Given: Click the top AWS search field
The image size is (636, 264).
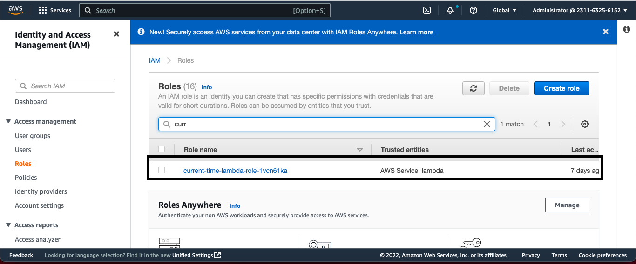Looking at the screenshot, I should (x=205, y=11).
